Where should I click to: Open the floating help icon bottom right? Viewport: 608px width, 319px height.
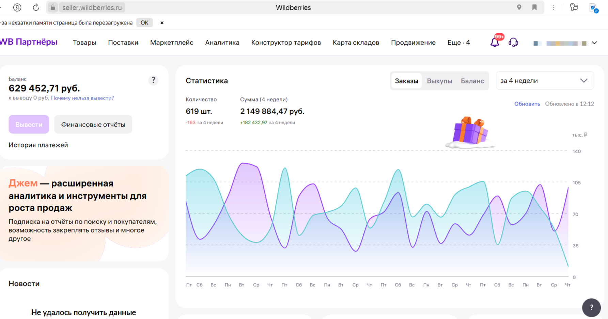click(x=592, y=307)
